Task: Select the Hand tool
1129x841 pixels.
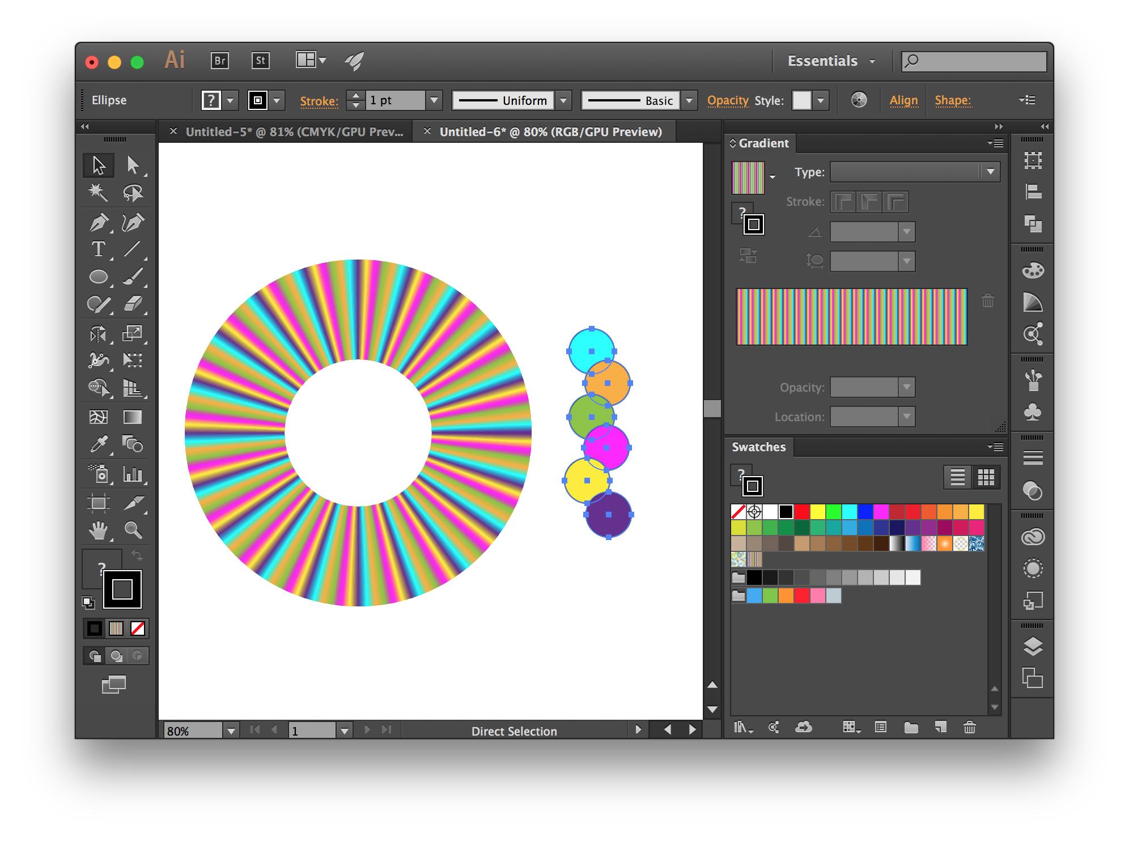Action: pyautogui.click(x=99, y=530)
